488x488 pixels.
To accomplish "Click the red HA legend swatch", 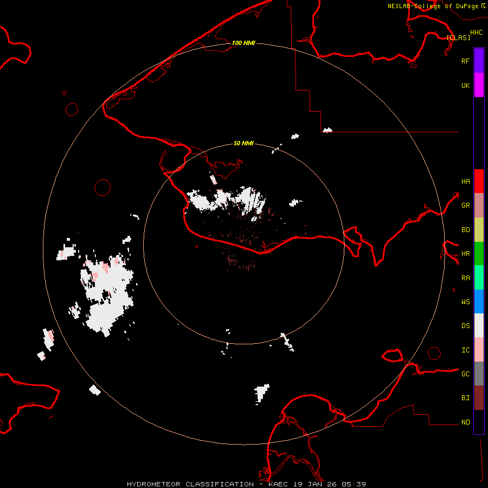I will (x=479, y=181).
